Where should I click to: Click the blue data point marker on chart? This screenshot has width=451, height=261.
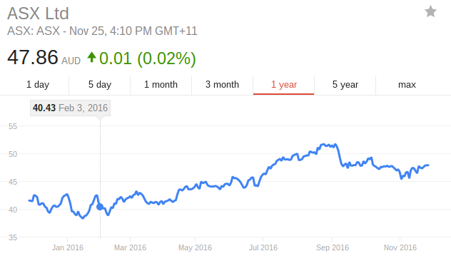(100, 207)
